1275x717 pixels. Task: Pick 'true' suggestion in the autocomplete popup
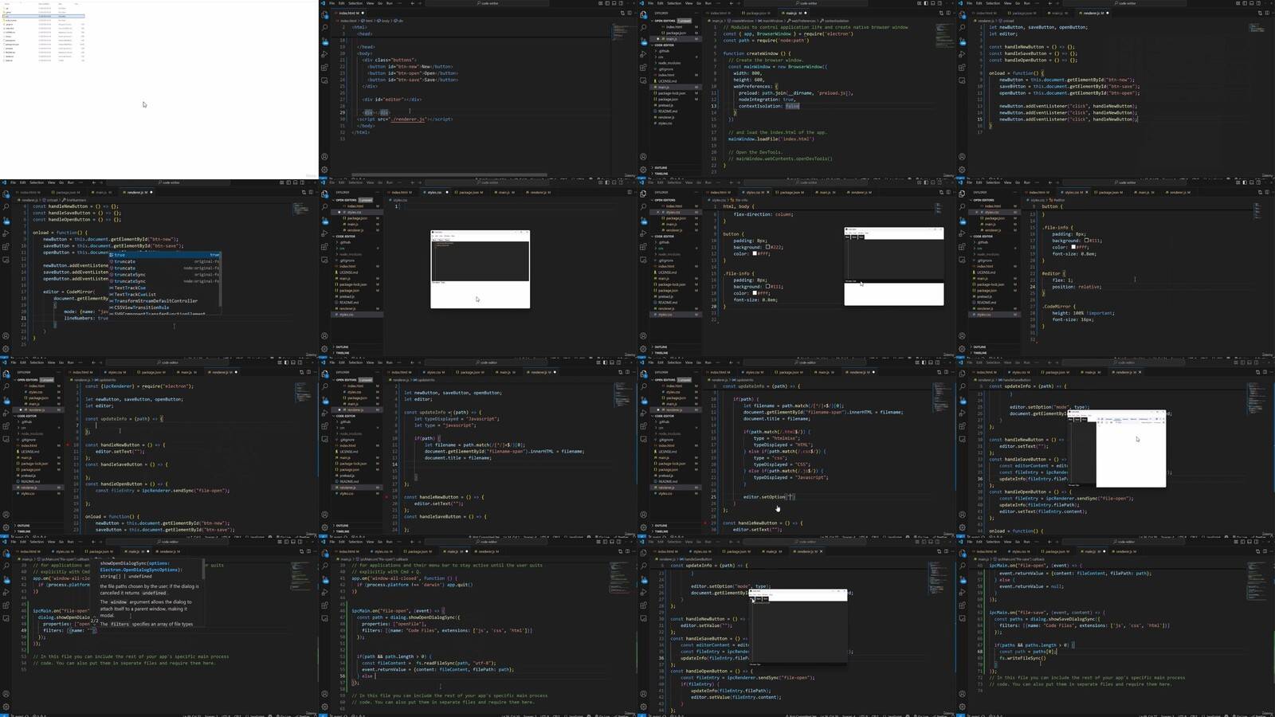(166, 255)
